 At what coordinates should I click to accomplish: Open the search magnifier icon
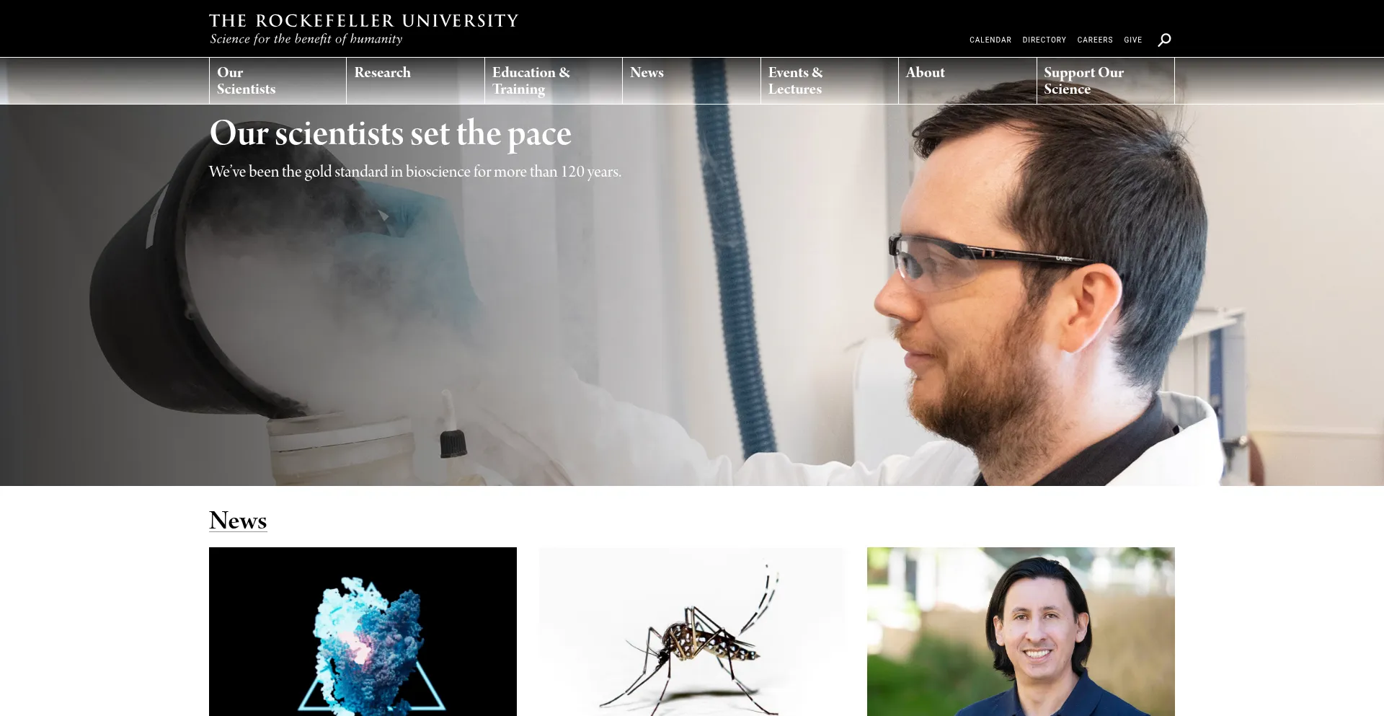(x=1164, y=40)
